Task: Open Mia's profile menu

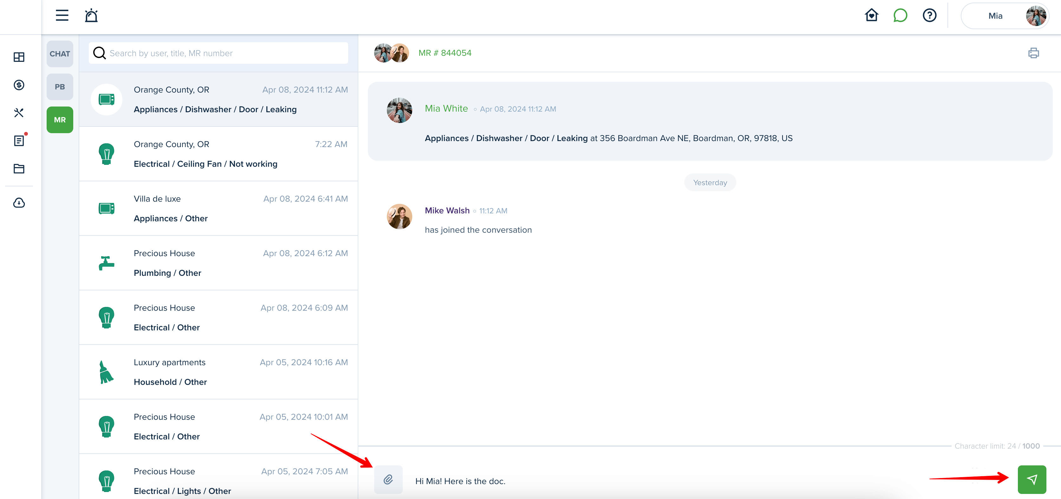Action: 1005,16
